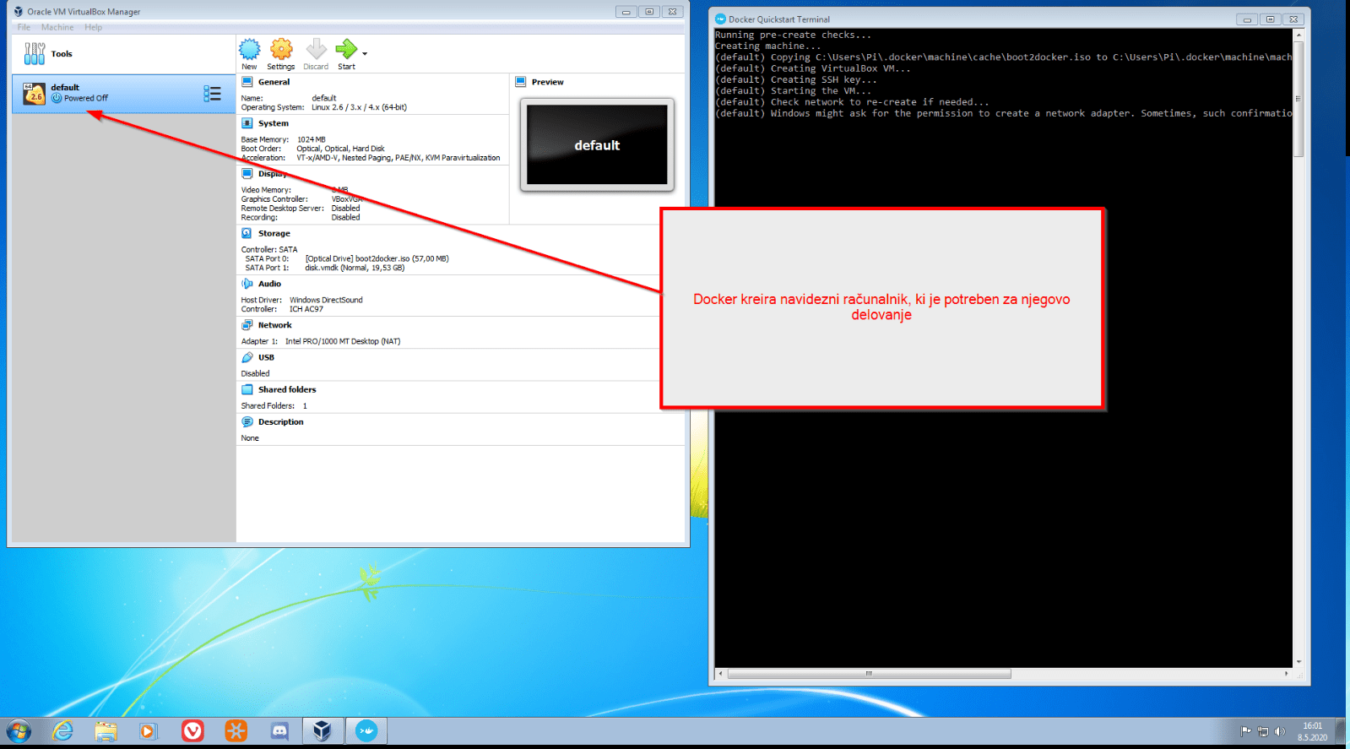Open the default VM's details menu icon

pyautogui.click(x=212, y=94)
